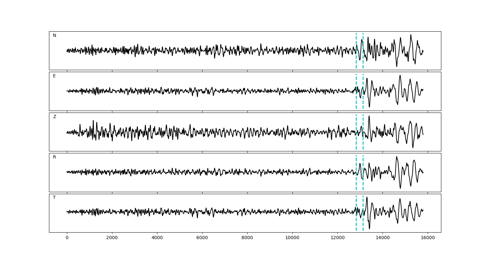490x261 pixels.
Task: Click the 0 tick label on x-axis
Action: [67, 238]
